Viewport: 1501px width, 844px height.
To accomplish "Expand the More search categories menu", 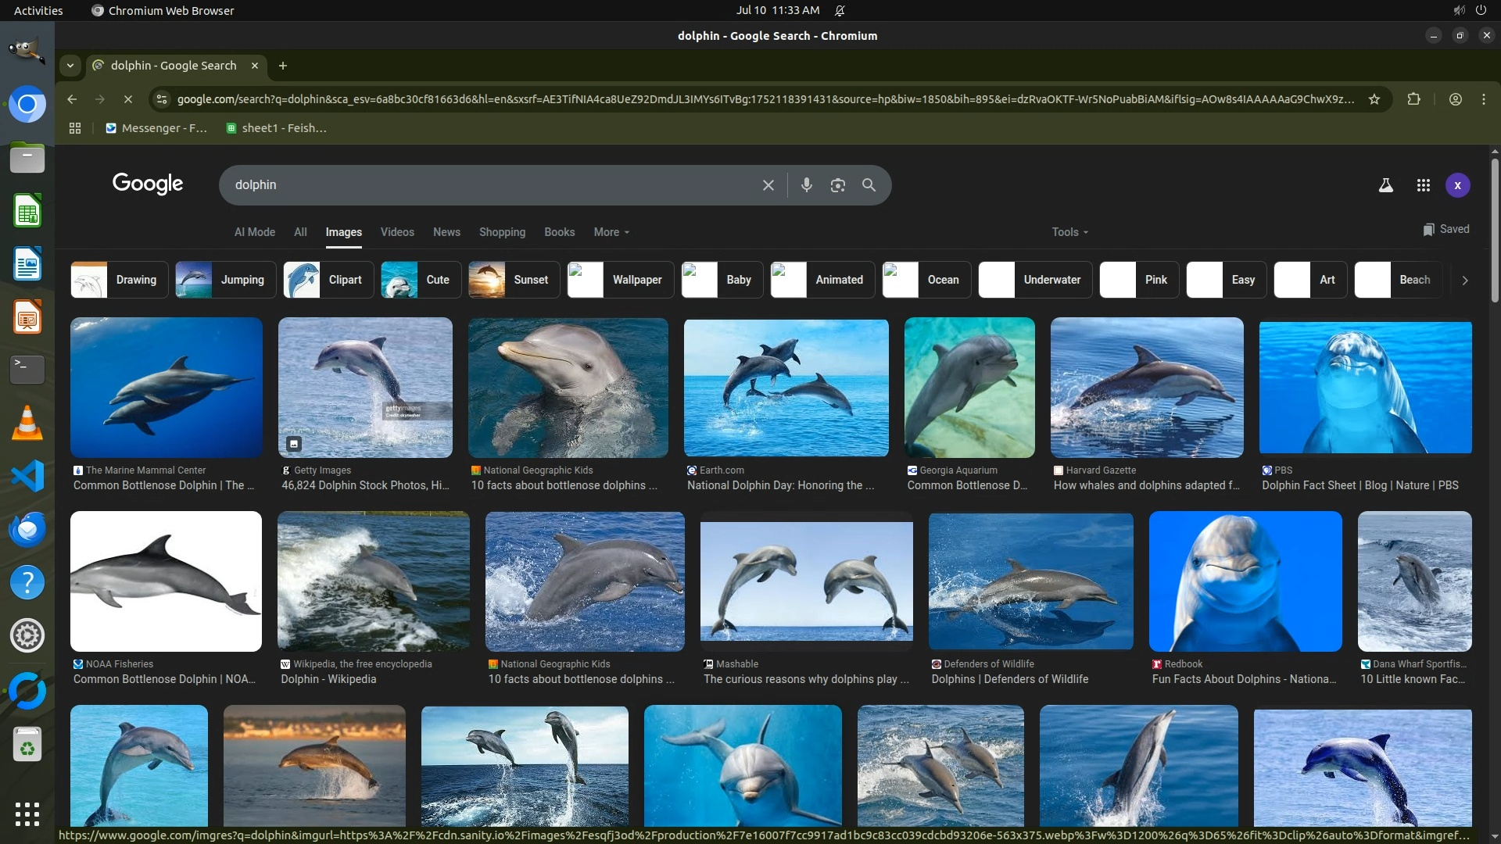I will click(611, 232).
